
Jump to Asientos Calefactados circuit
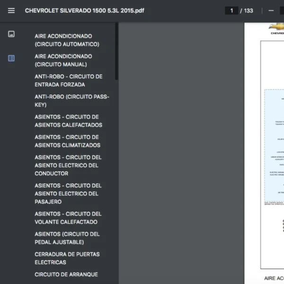[x=68, y=121]
